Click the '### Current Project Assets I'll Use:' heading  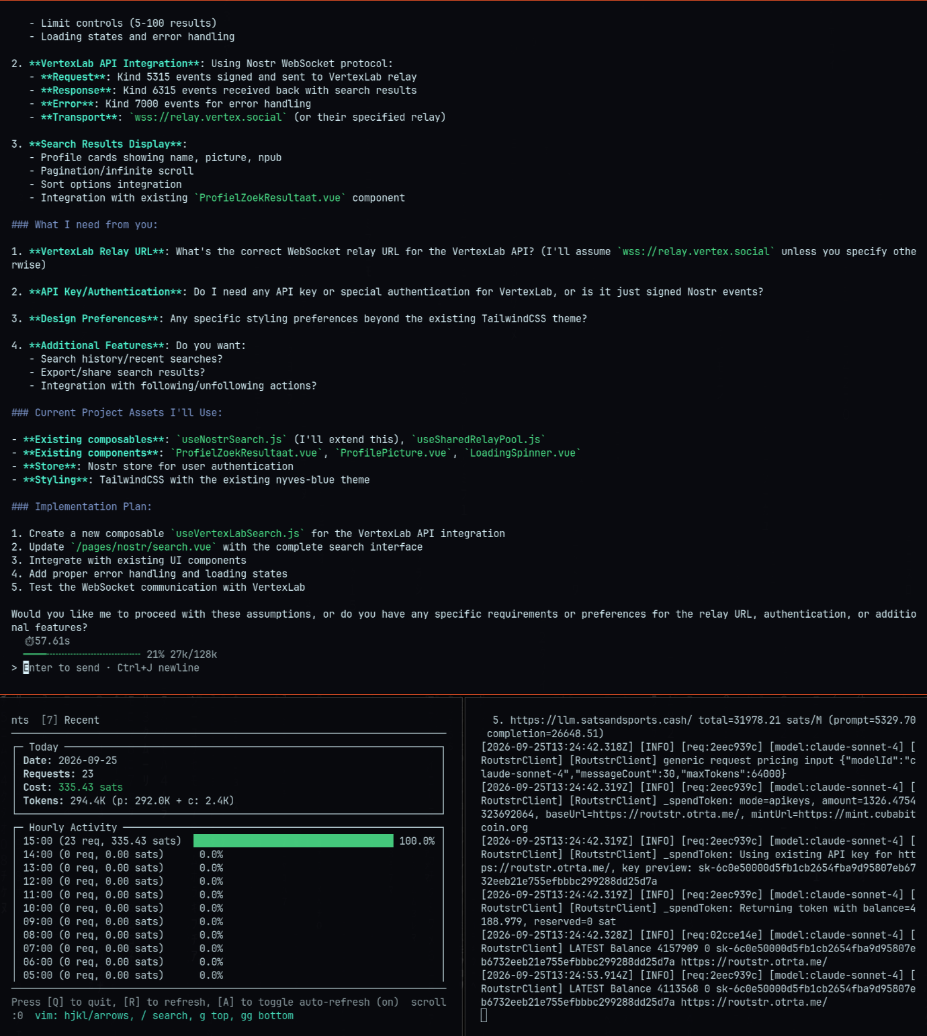(x=117, y=413)
